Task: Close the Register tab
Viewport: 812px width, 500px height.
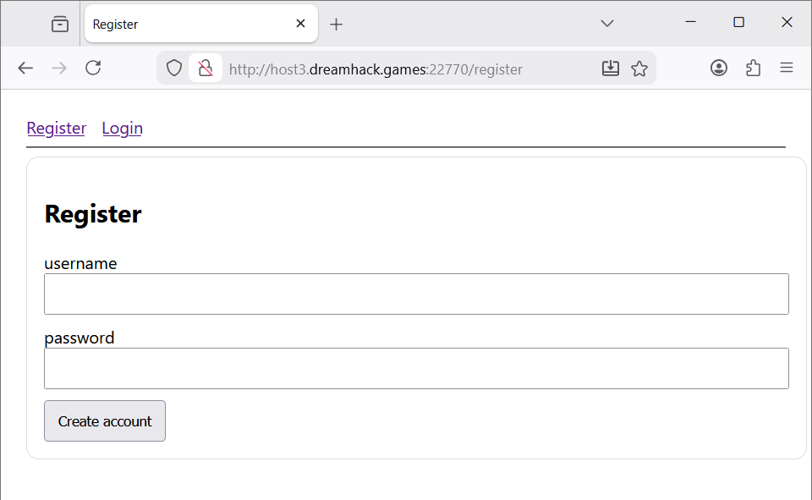Action: coord(300,24)
